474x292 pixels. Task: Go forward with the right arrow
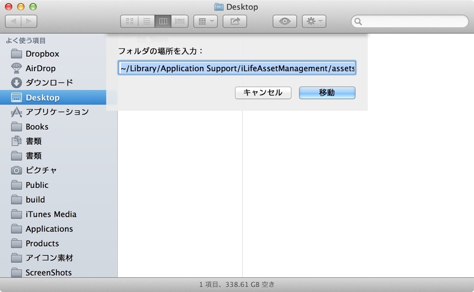(x=29, y=21)
